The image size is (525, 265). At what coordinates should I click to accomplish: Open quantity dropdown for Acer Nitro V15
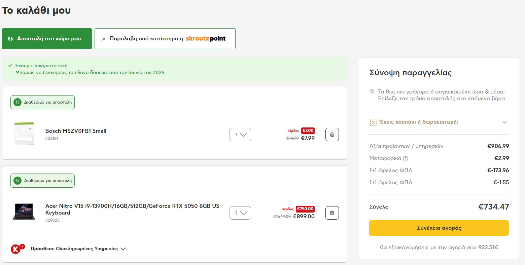[240, 213]
